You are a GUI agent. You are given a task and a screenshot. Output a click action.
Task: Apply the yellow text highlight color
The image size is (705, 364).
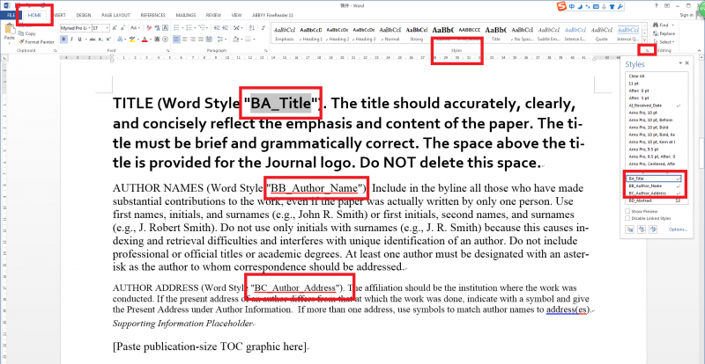(x=131, y=39)
